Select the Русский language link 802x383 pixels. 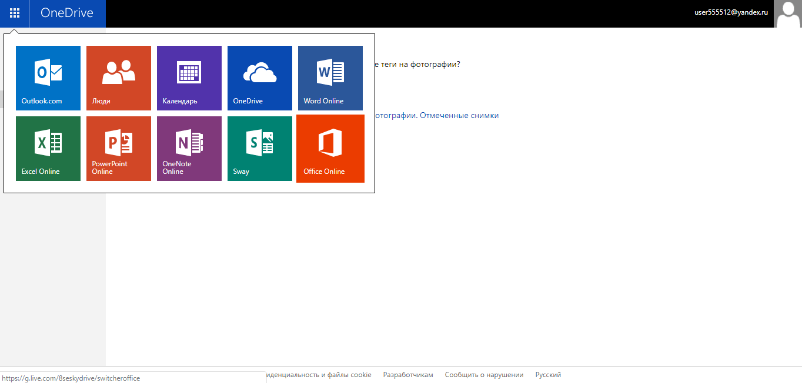pyautogui.click(x=548, y=375)
